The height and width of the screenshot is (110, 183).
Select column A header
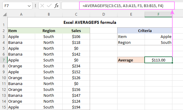point(21,14)
